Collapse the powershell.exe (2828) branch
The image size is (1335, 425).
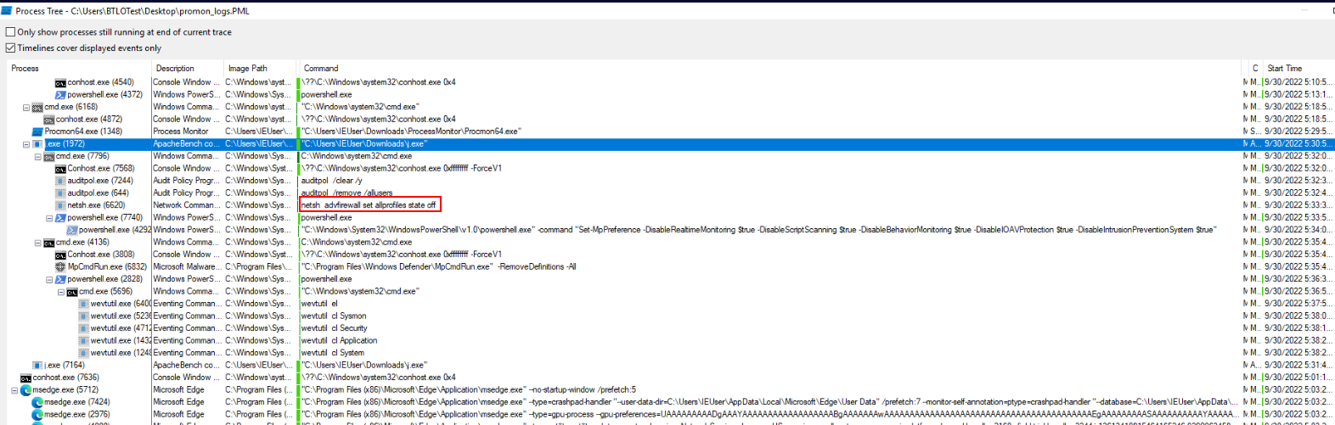tap(49, 280)
